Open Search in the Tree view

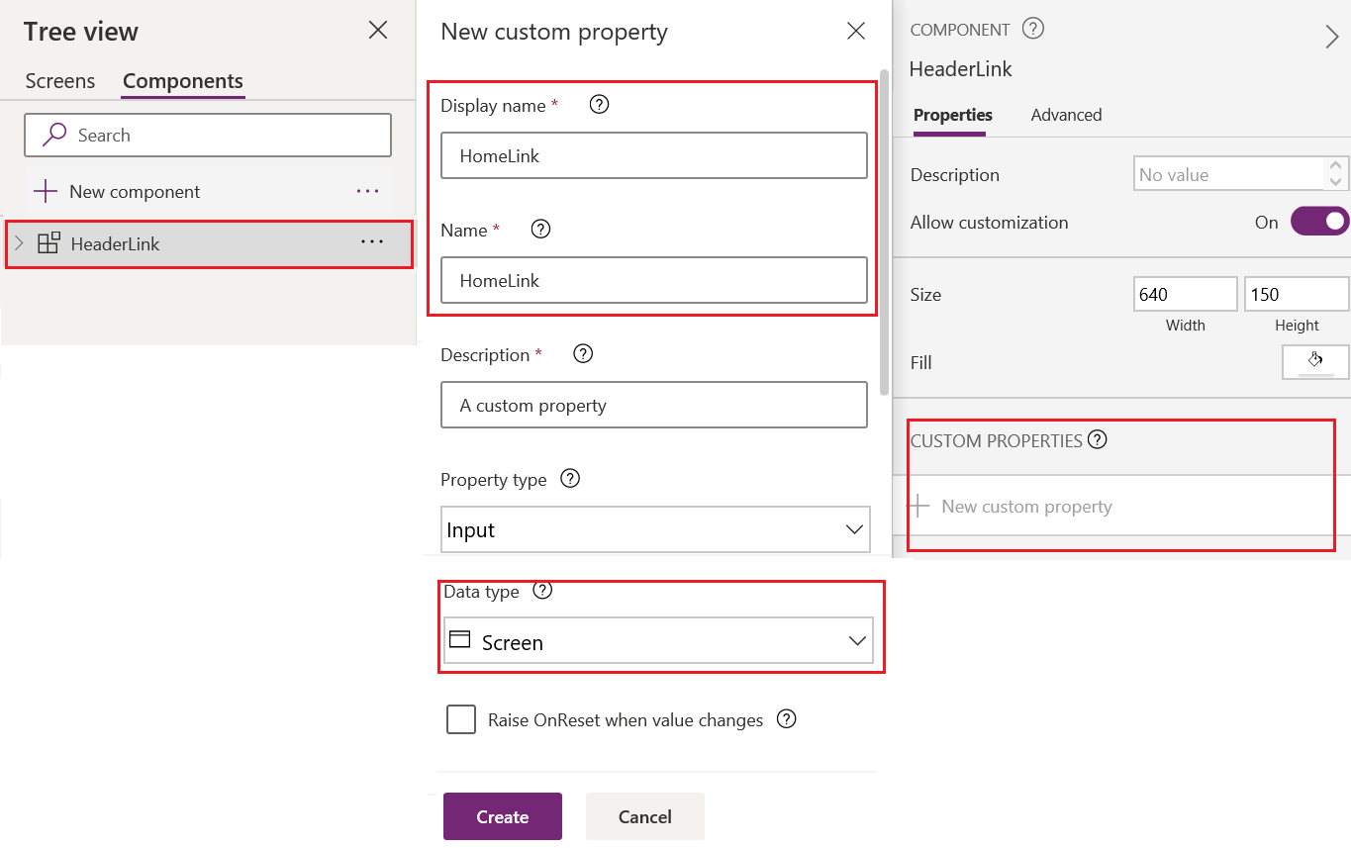[207, 135]
